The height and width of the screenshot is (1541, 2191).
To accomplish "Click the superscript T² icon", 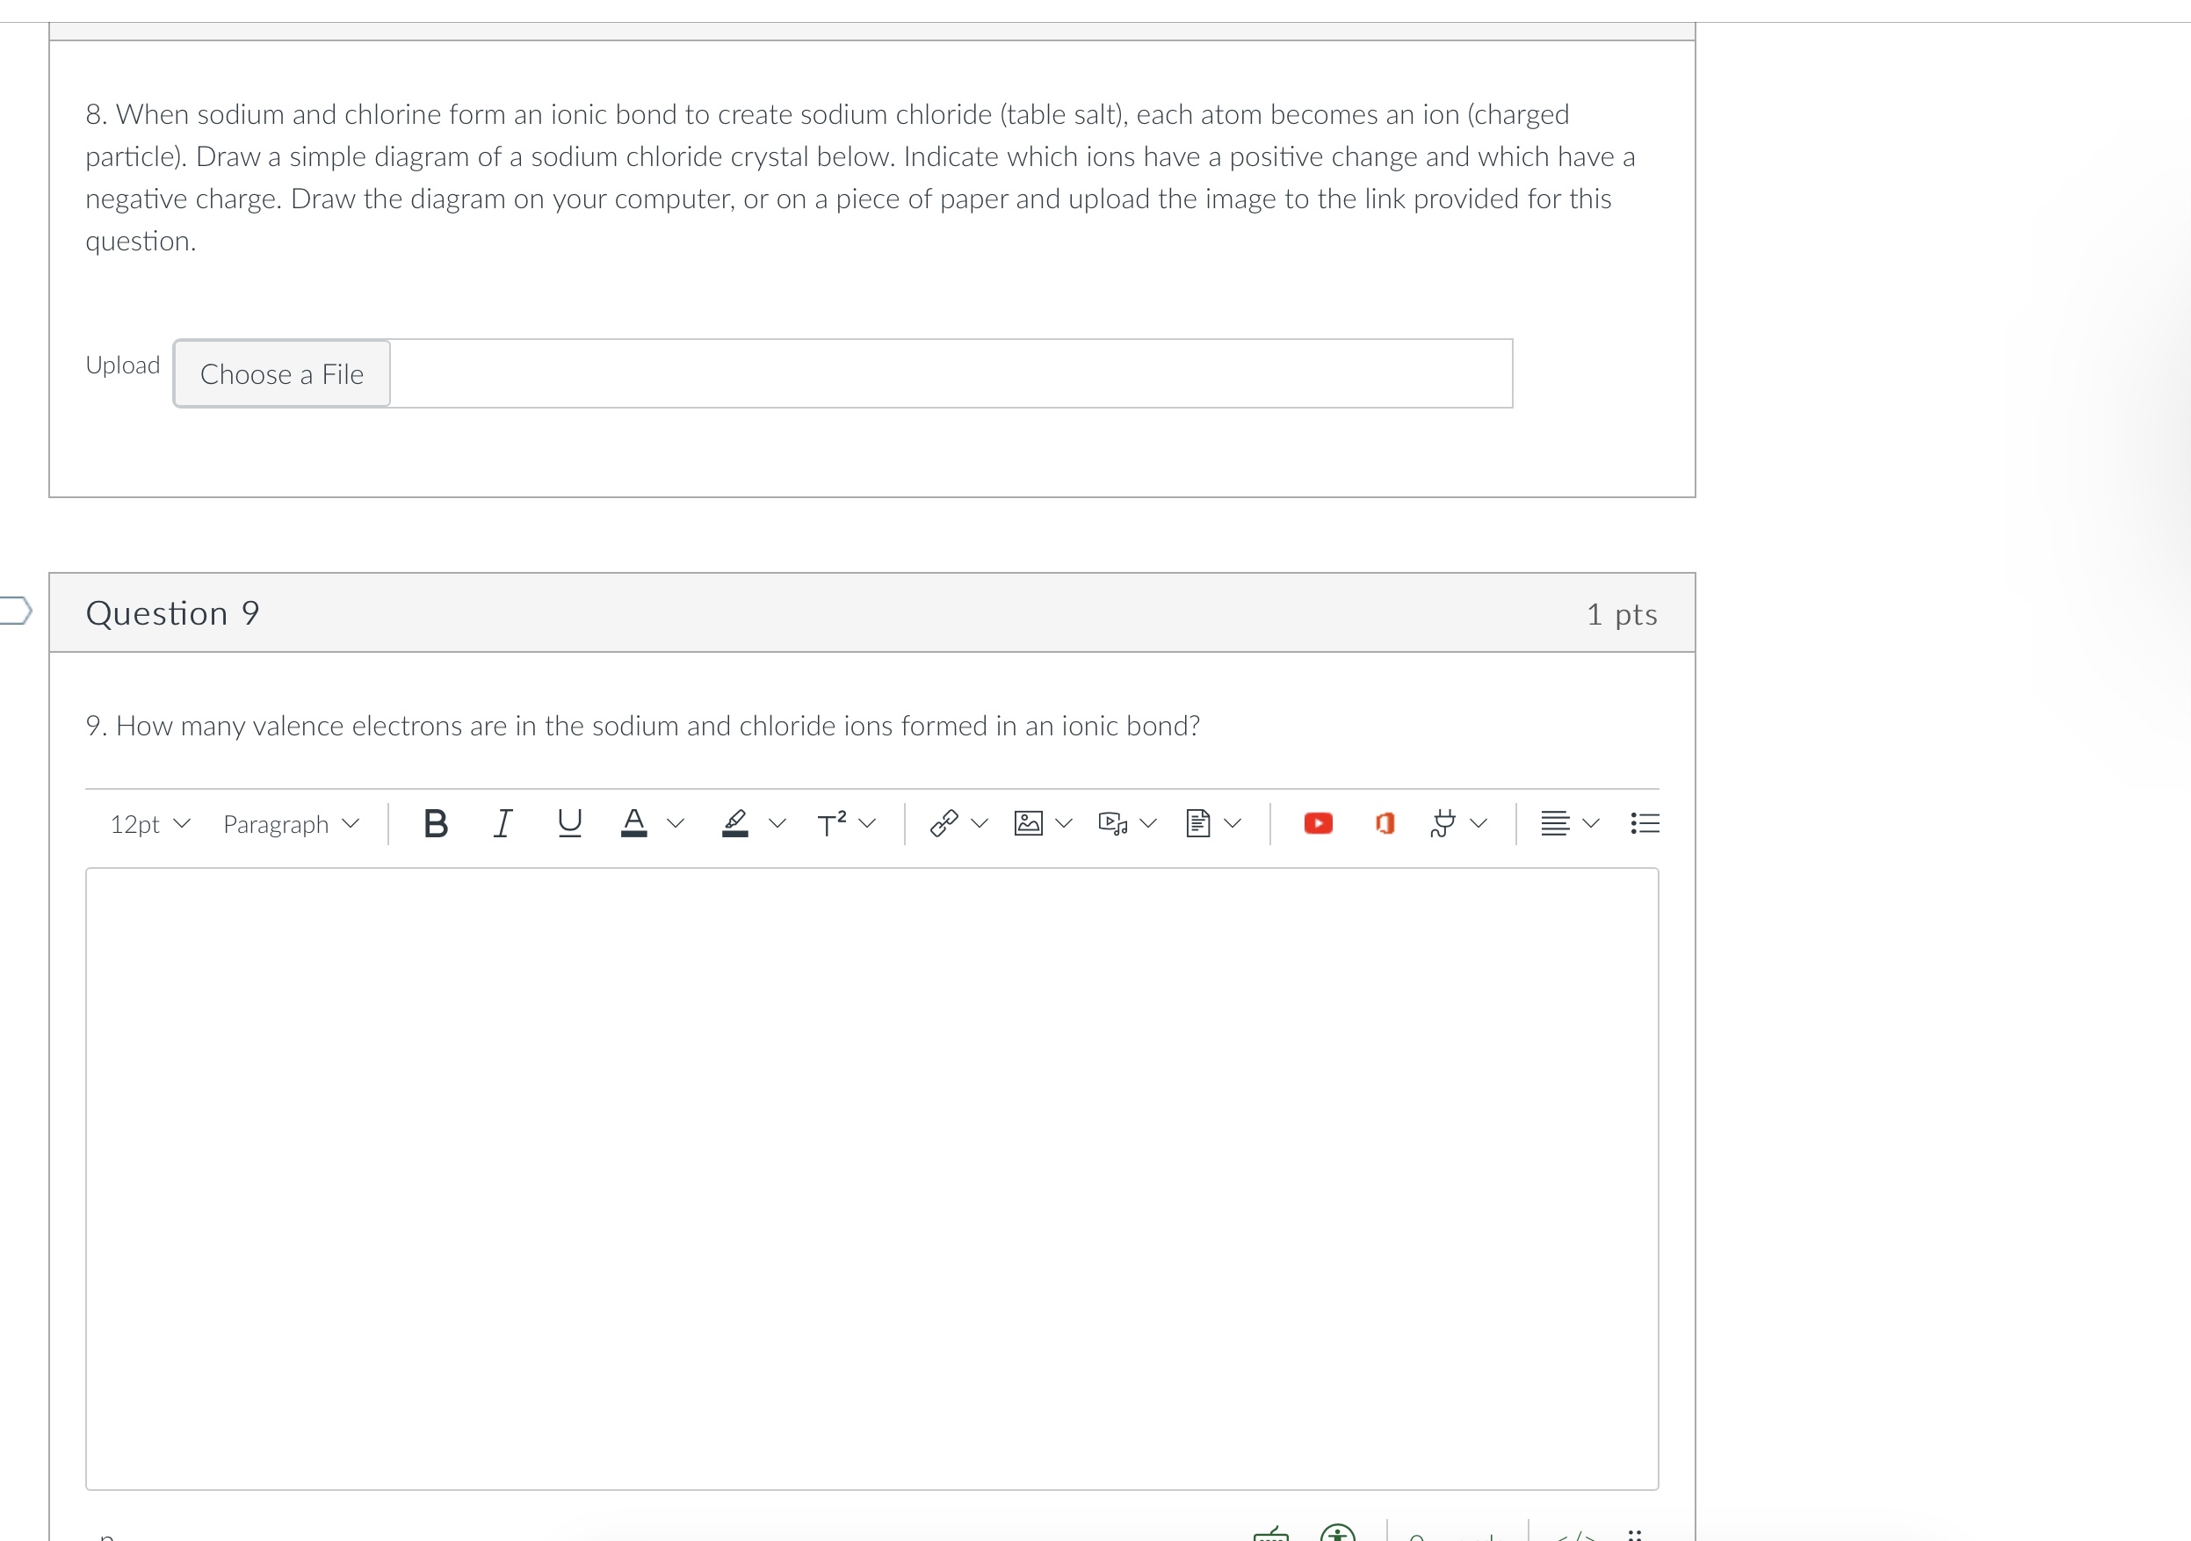I will 832,822.
